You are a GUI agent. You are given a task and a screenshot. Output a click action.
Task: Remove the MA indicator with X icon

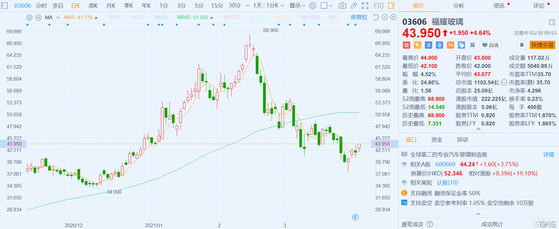[x=38, y=17]
